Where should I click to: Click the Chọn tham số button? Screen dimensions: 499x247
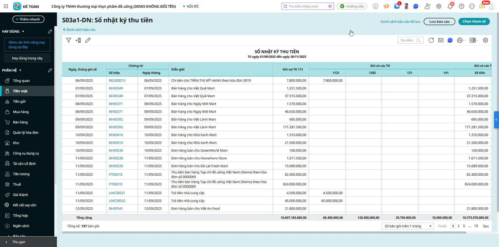(474, 22)
